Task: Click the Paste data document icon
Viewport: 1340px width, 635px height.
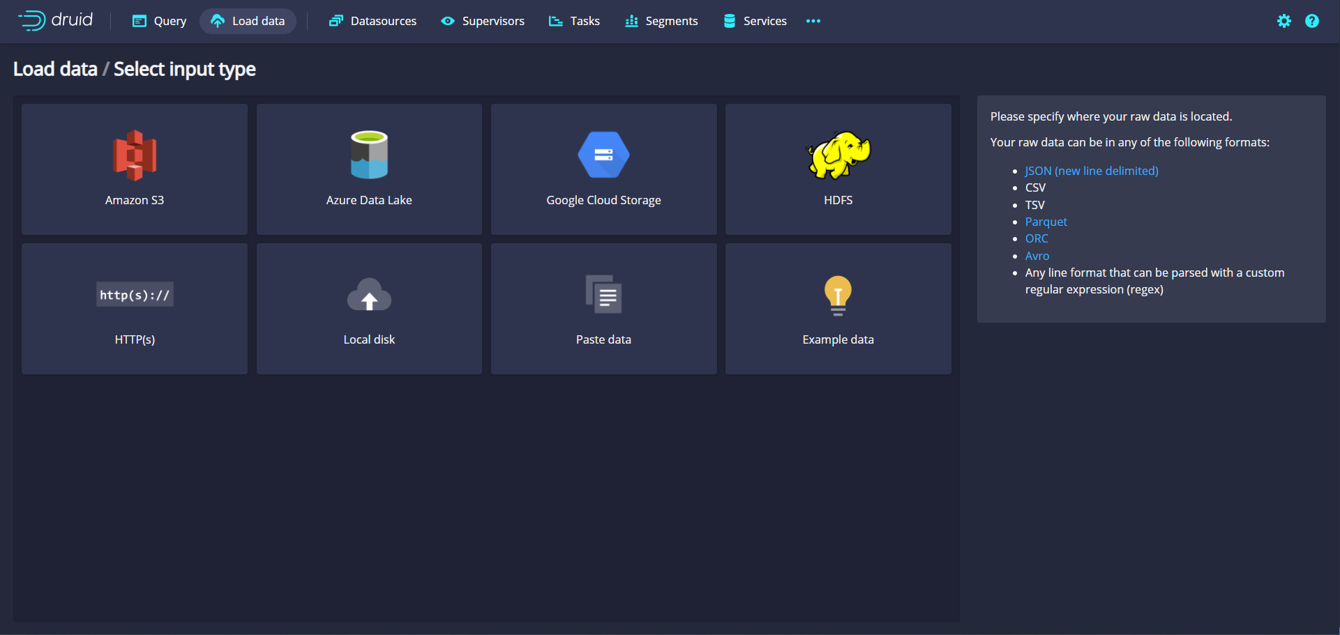Action: click(x=603, y=294)
